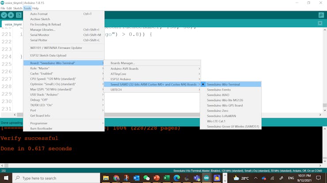Choose Auto Format from Tools menu
This screenshot has width=327, height=183.
coord(64,14)
